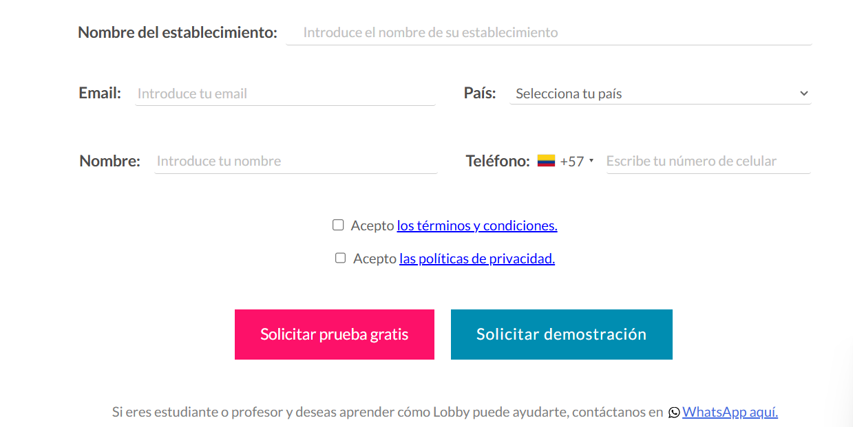Check the privacy policies checkbox
The height and width of the screenshot is (427, 853).
pos(340,258)
